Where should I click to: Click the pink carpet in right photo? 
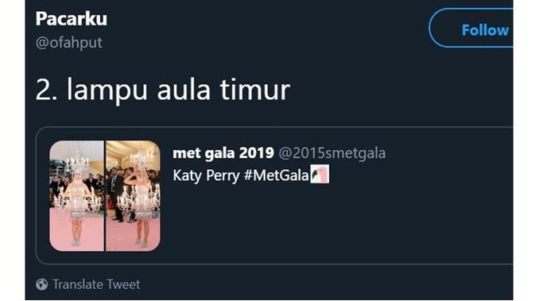pyautogui.click(x=123, y=235)
